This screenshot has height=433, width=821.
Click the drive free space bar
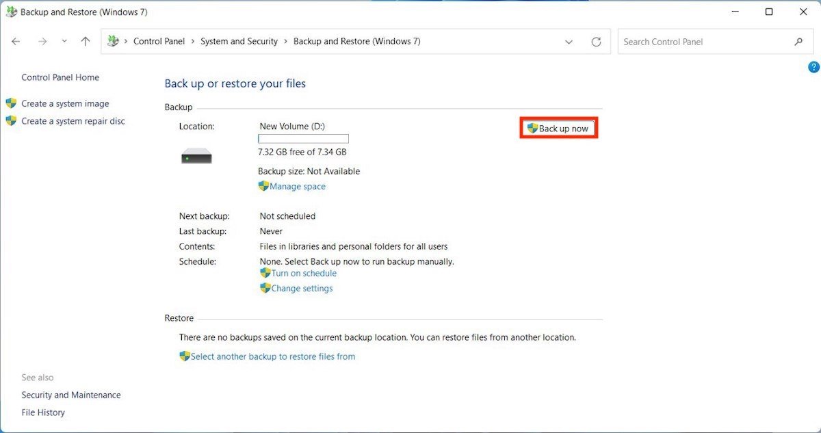click(303, 139)
